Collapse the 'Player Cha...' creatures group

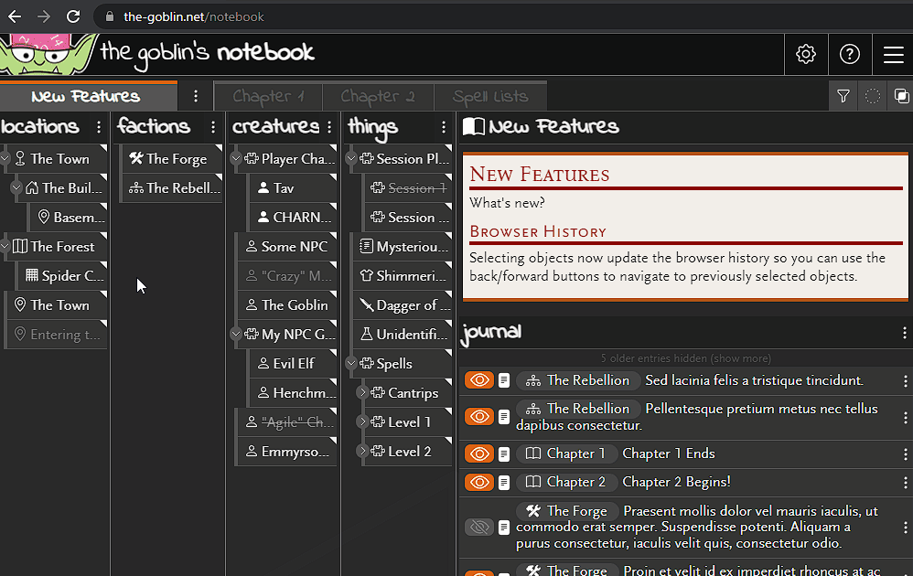point(236,159)
